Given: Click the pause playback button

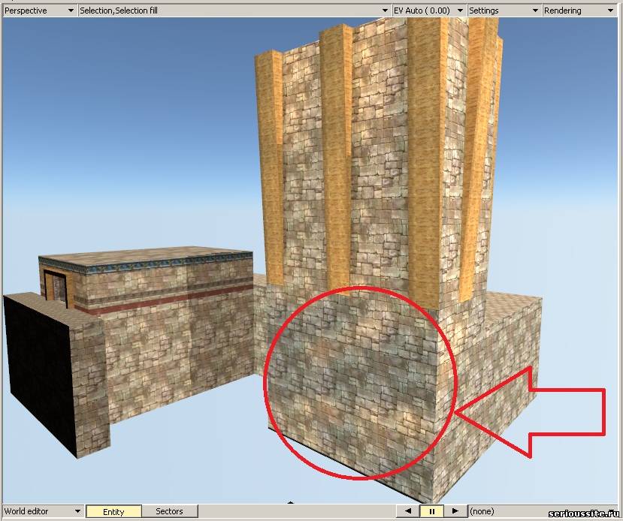Looking at the screenshot, I should pyautogui.click(x=431, y=511).
